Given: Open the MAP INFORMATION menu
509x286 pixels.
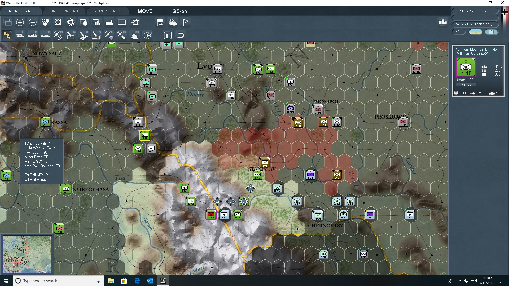Looking at the screenshot, I should pos(21,11).
